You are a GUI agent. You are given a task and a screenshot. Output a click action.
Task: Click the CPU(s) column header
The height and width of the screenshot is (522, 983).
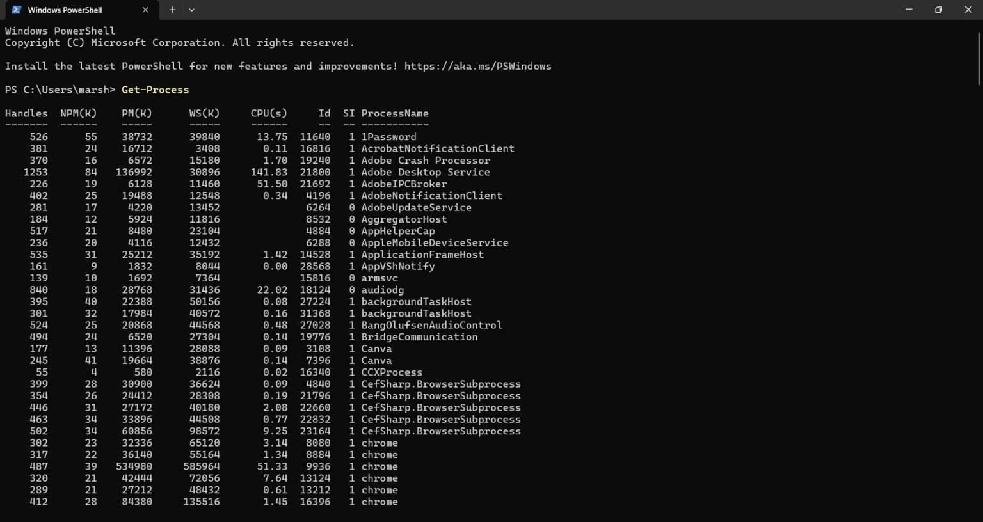click(x=269, y=113)
